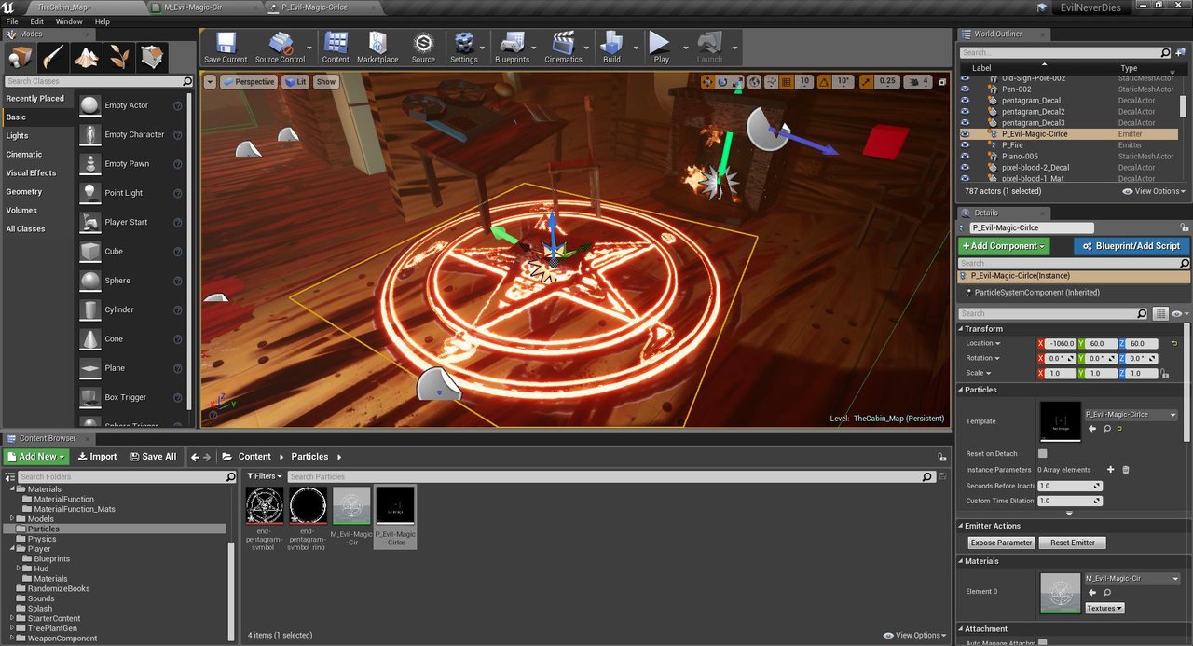Open the Element 0 M_Evil-Magic-Cir material dropdown
Image resolution: width=1193 pixels, height=646 pixels.
tap(1131, 578)
